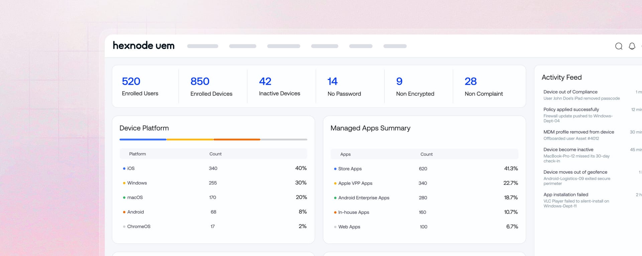Viewport: 642px width, 256px height.
Task: Select the Store Apps row
Action: [424, 169]
